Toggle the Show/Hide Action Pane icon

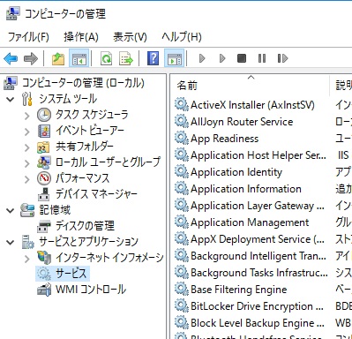[x=175, y=58]
